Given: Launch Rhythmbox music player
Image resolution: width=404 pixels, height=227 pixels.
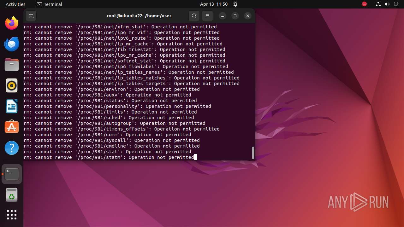Looking at the screenshot, I should [12, 85].
